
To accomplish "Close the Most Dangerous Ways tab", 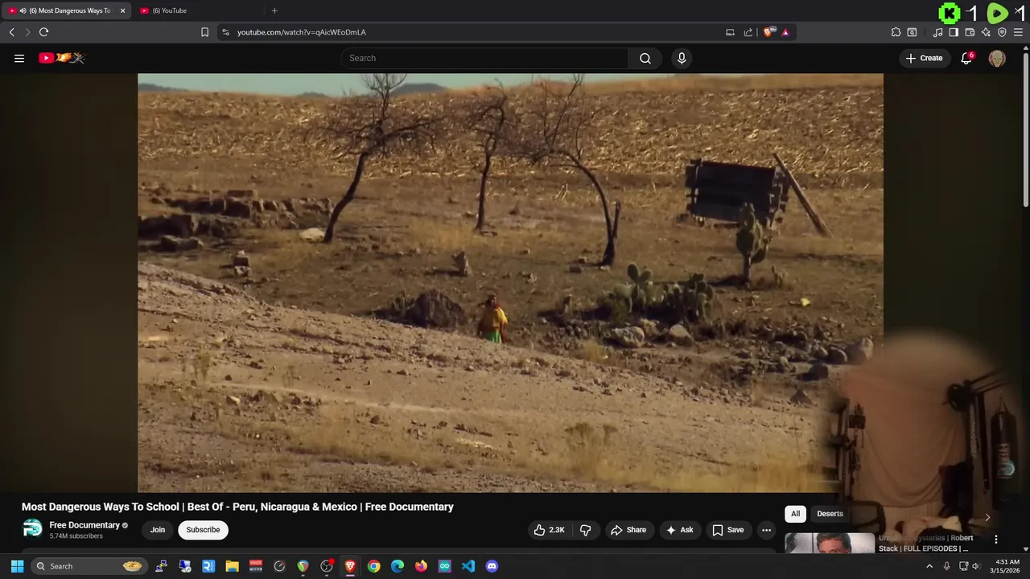I will tap(123, 10).
